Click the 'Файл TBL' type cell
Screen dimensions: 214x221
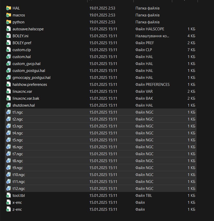[143, 196]
